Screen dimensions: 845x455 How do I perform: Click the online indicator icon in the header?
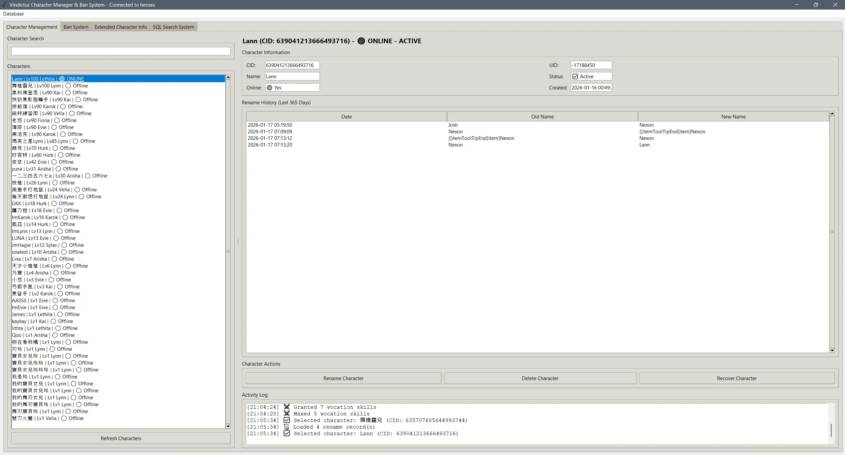pyautogui.click(x=361, y=41)
